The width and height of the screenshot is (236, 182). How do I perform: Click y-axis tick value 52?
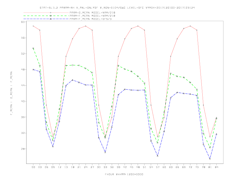pos(23,54)
